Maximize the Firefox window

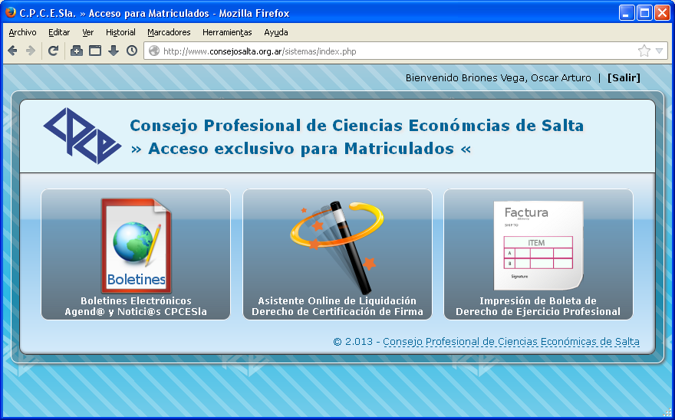coord(644,13)
